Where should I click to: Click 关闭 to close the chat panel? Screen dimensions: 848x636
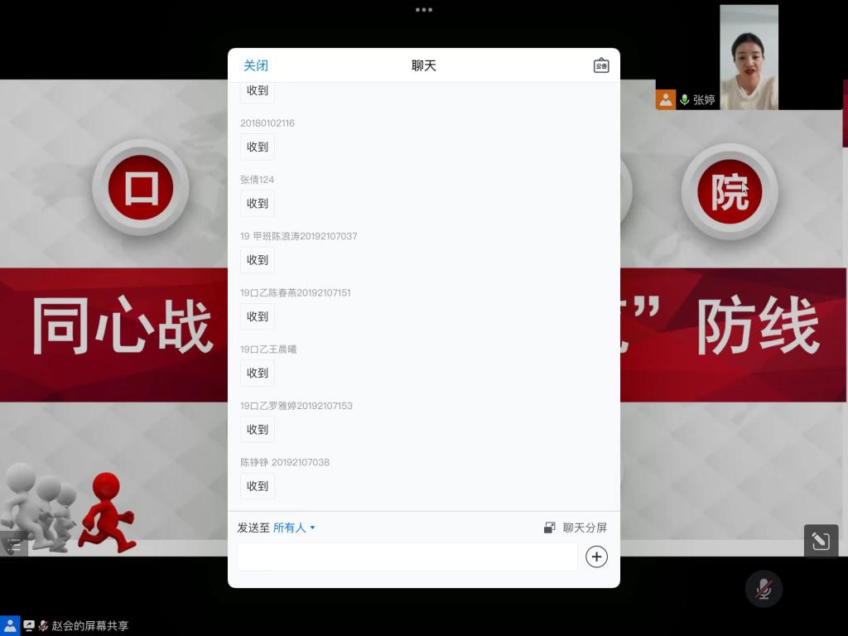pyautogui.click(x=255, y=65)
